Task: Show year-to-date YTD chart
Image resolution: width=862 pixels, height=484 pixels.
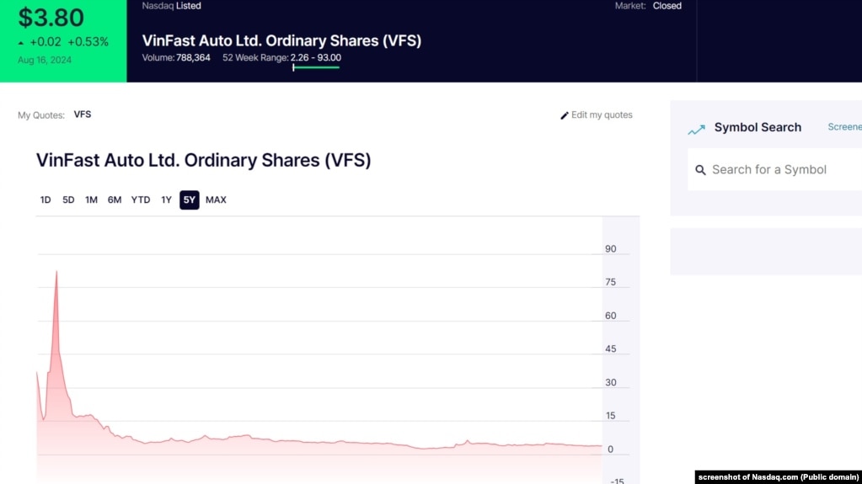Action: pyautogui.click(x=140, y=200)
